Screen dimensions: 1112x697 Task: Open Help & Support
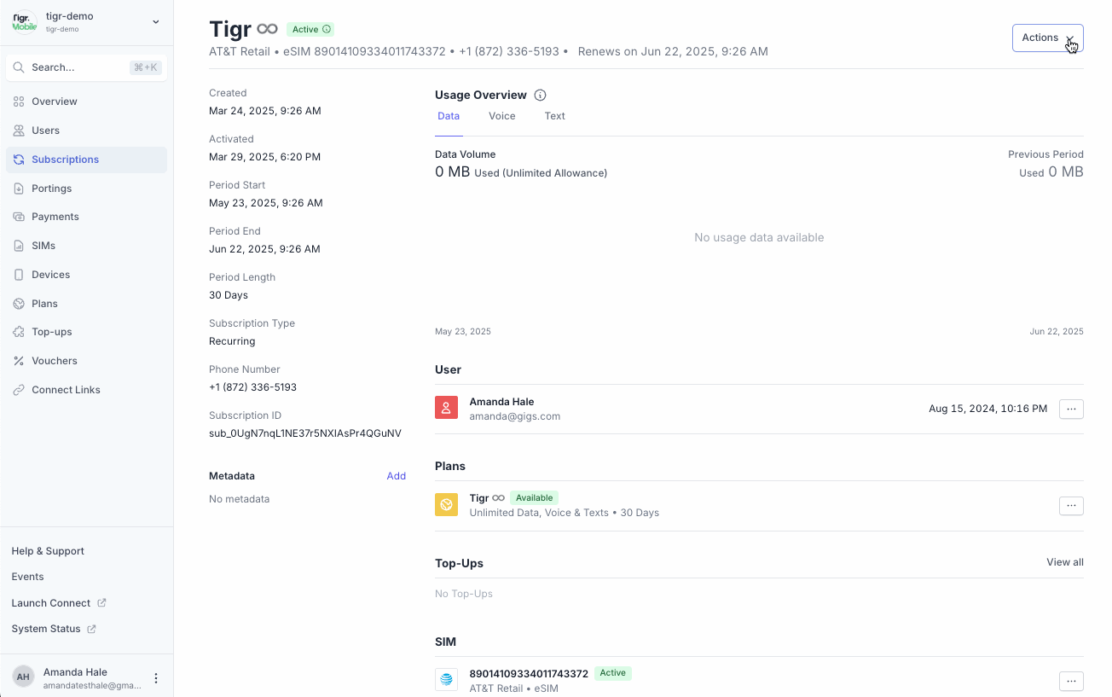pyautogui.click(x=48, y=551)
